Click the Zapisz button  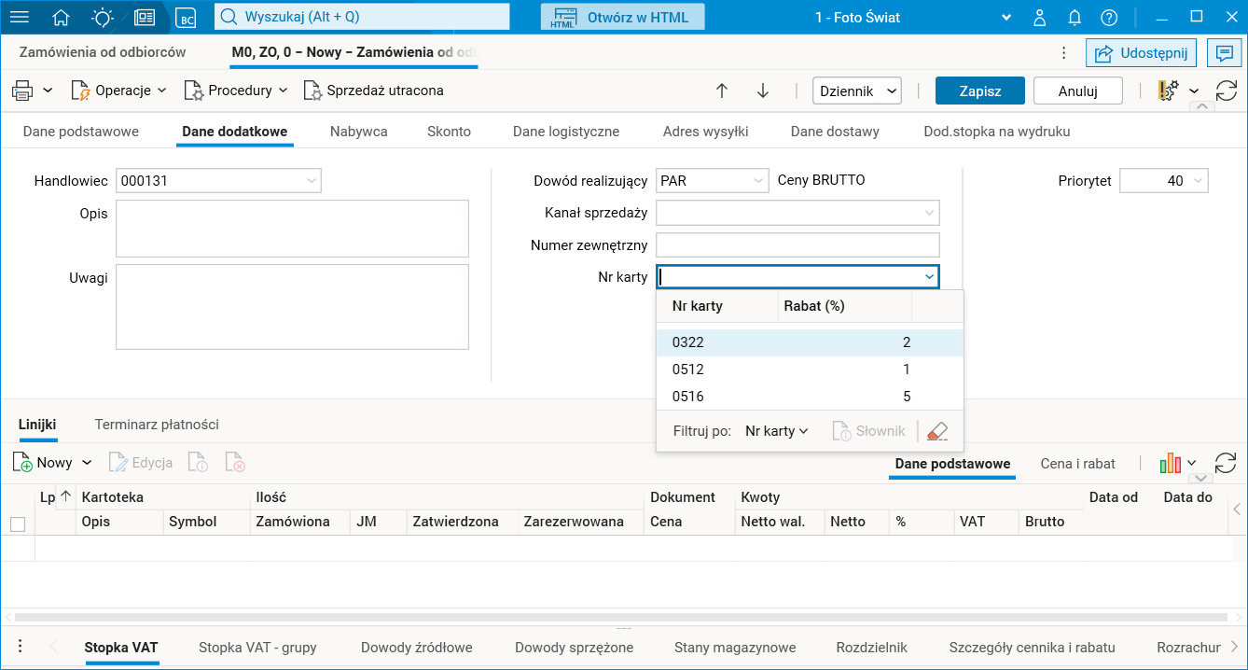pyautogui.click(x=980, y=91)
